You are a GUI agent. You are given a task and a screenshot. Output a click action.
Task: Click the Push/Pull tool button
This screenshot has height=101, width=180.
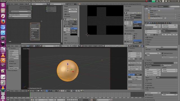[14, 59]
